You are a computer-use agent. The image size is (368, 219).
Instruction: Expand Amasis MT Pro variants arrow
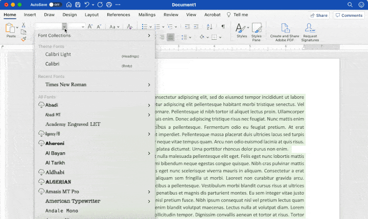pos(149,192)
